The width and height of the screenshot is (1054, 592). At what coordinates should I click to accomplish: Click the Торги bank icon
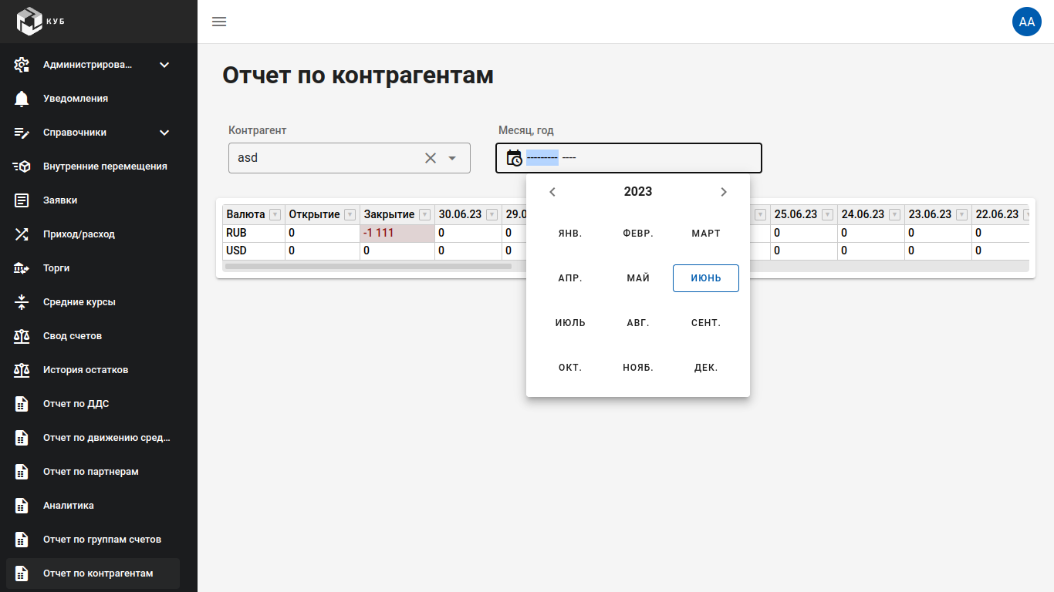coord(22,268)
